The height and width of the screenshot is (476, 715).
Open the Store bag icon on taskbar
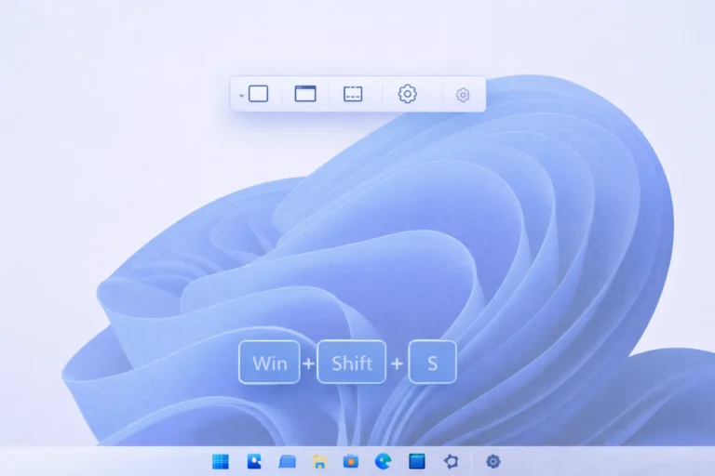(351, 461)
